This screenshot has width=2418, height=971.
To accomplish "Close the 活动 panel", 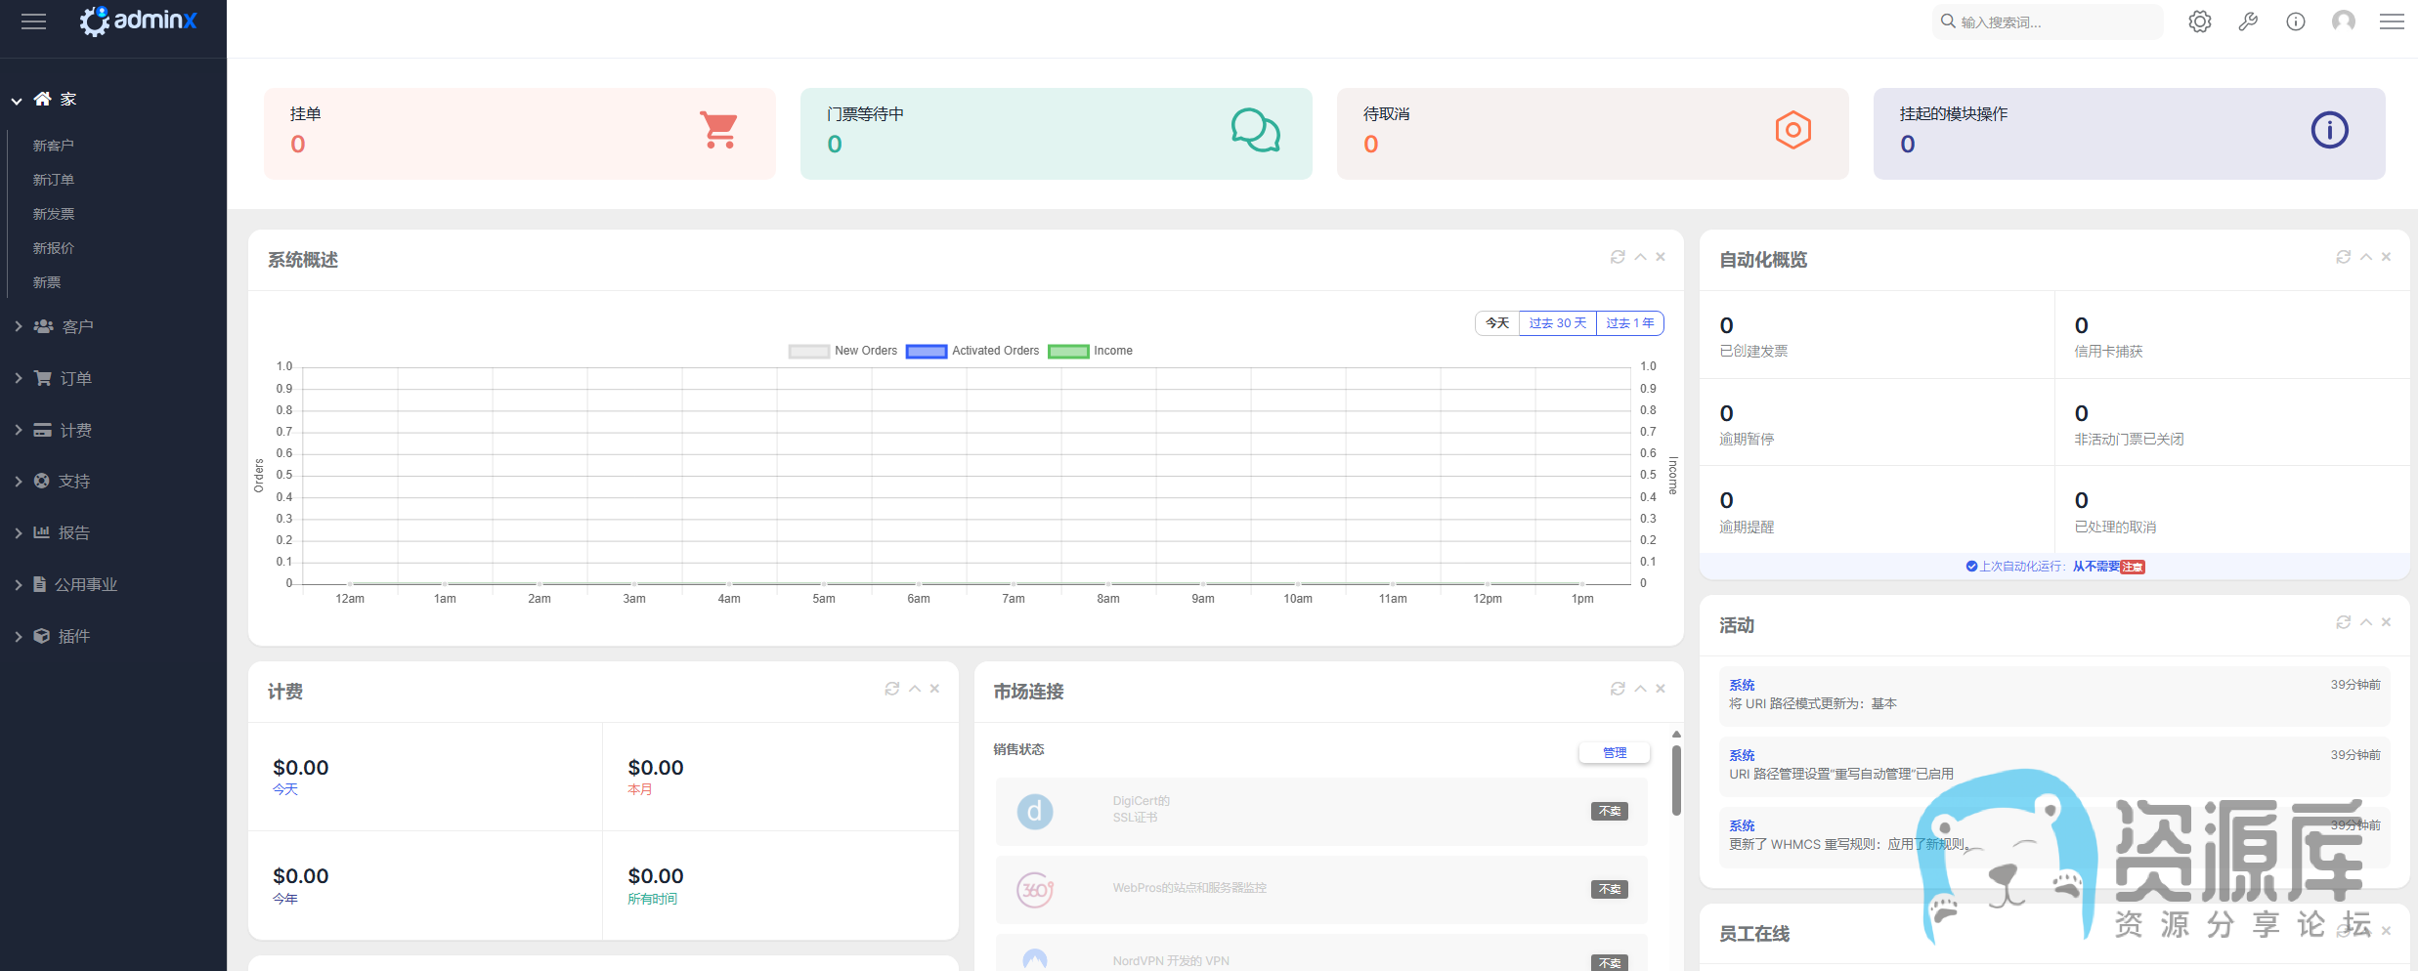I will 2386,622.
